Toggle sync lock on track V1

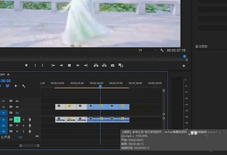pyautogui.click(x=11, y=112)
